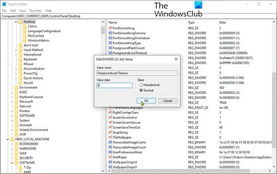
Task: Click the Value data input field
Action: click(115, 85)
